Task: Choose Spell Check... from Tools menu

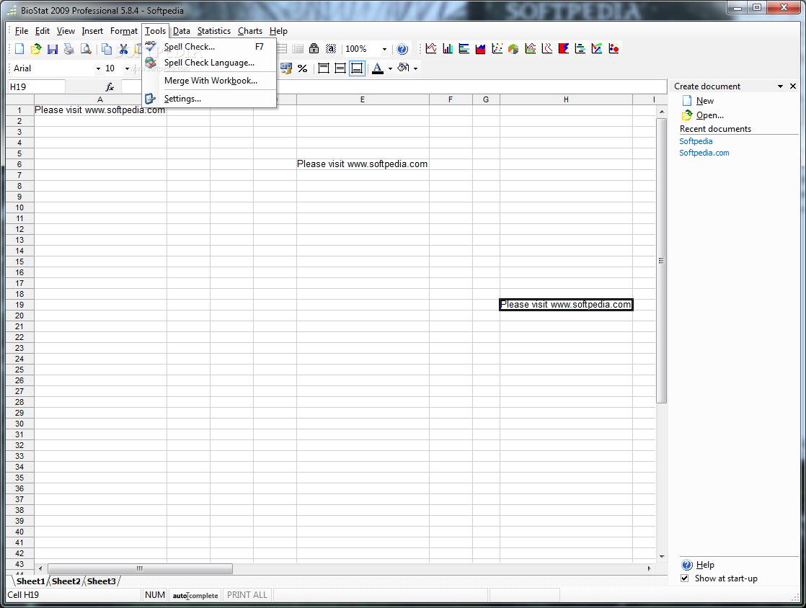Action: [x=209, y=47]
